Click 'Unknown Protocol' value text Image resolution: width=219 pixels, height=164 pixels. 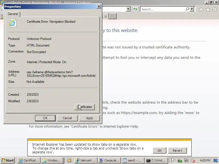[39, 39]
